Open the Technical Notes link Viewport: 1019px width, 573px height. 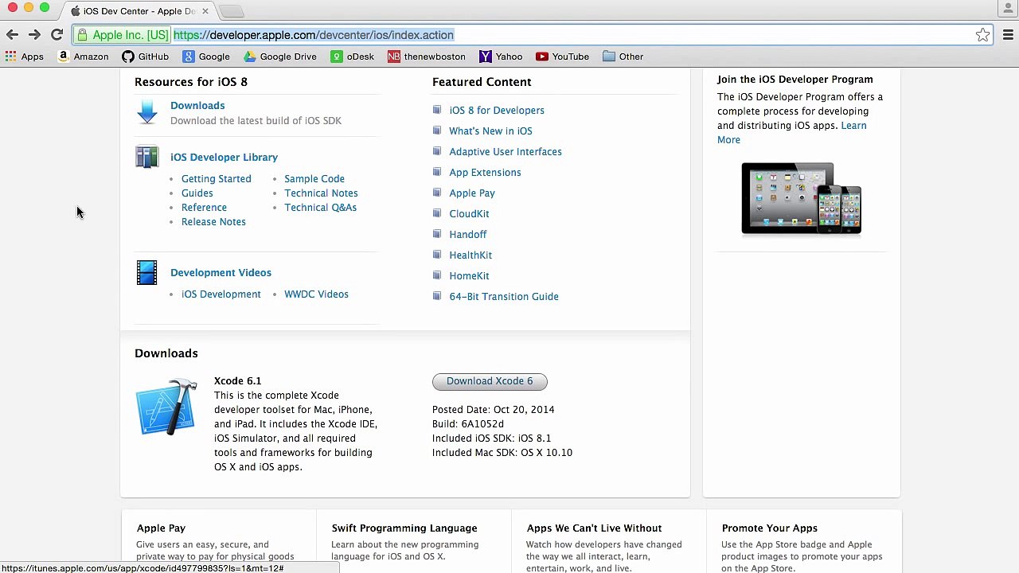(x=321, y=193)
